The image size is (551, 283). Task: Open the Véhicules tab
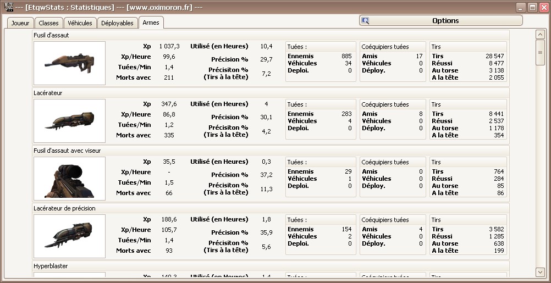pyautogui.click(x=80, y=23)
